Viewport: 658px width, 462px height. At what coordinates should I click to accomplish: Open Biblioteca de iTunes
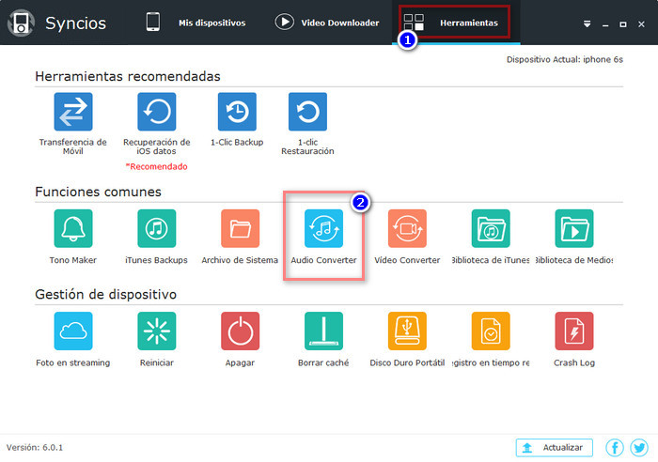click(x=491, y=228)
